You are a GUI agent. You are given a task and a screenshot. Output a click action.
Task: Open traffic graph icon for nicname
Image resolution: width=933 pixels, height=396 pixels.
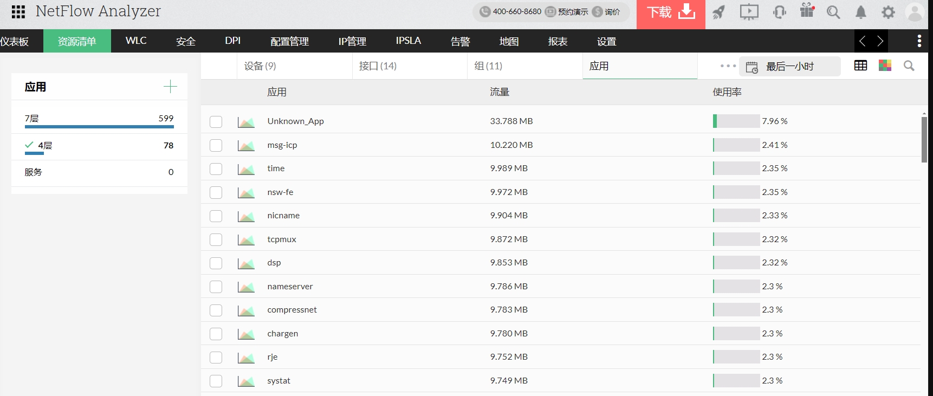246,216
